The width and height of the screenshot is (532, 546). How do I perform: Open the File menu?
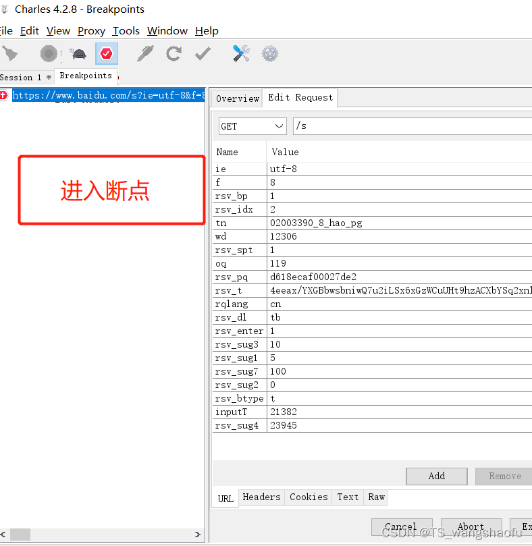[6, 31]
